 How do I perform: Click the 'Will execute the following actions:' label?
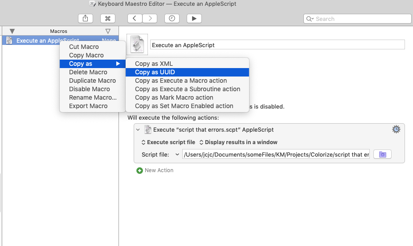pyautogui.click(x=173, y=117)
